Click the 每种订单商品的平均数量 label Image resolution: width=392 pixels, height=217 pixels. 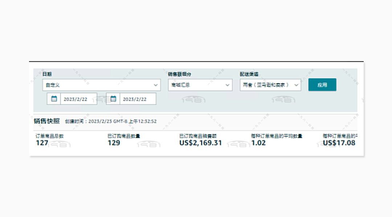[277, 136]
